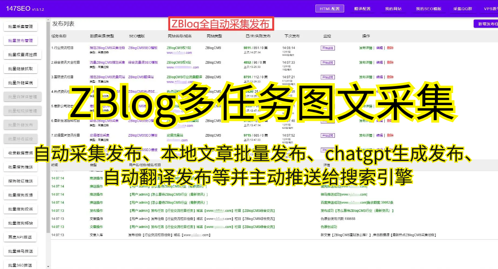Viewport: 498px width, 269px height.
Task: Select the 发布列表 panel title
Action: [x=63, y=24]
